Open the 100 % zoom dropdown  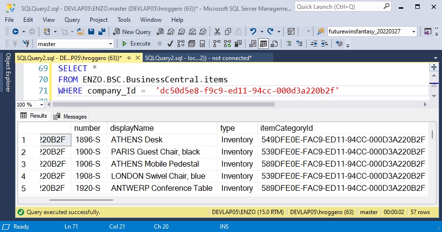41,105
